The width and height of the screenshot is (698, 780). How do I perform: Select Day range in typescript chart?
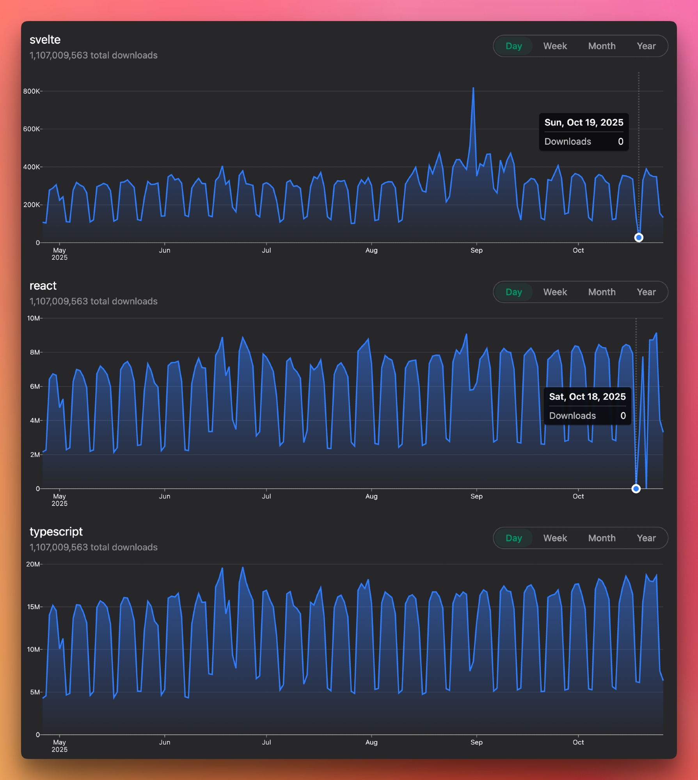[513, 538]
